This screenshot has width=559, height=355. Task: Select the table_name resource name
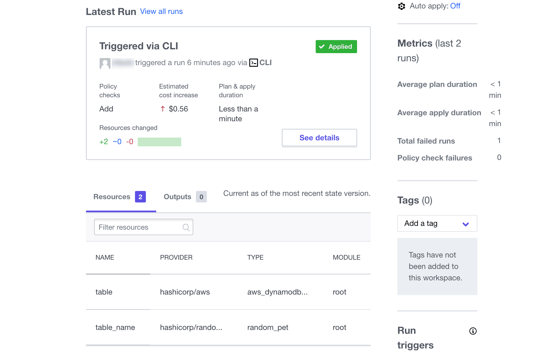115,327
